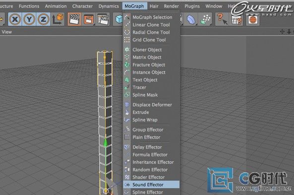The width and height of the screenshot is (294, 195).
Task: Open the Dynamics menu
Action: [x=109, y=6]
